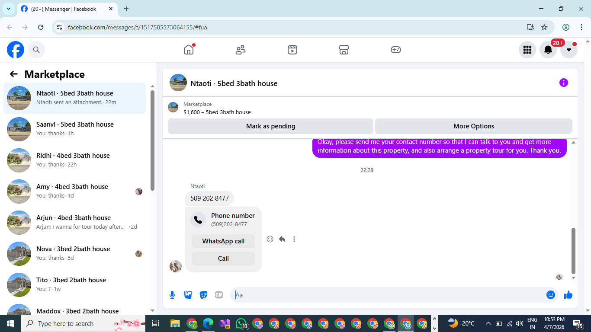Open the Chrome three-dot menu
This screenshot has height=332, width=591.
pyautogui.click(x=581, y=27)
